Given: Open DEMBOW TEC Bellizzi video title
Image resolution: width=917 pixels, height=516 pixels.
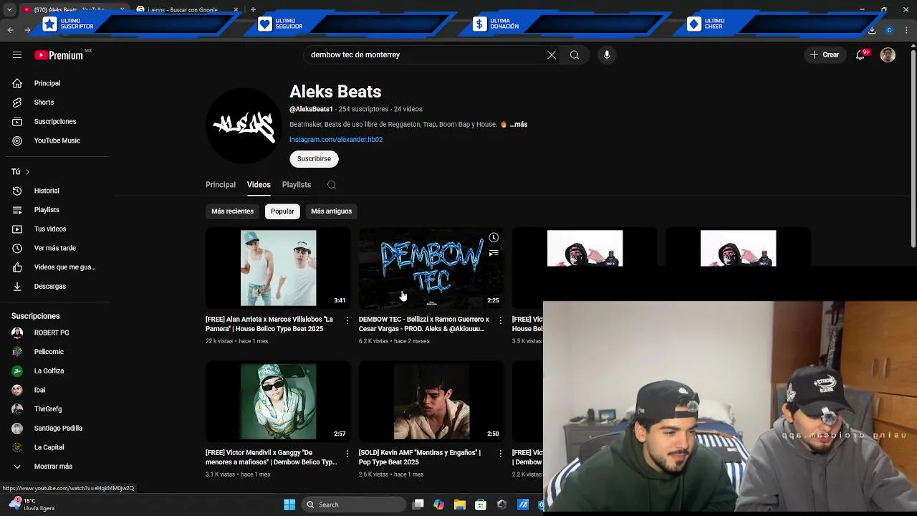Looking at the screenshot, I should coord(424,324).
